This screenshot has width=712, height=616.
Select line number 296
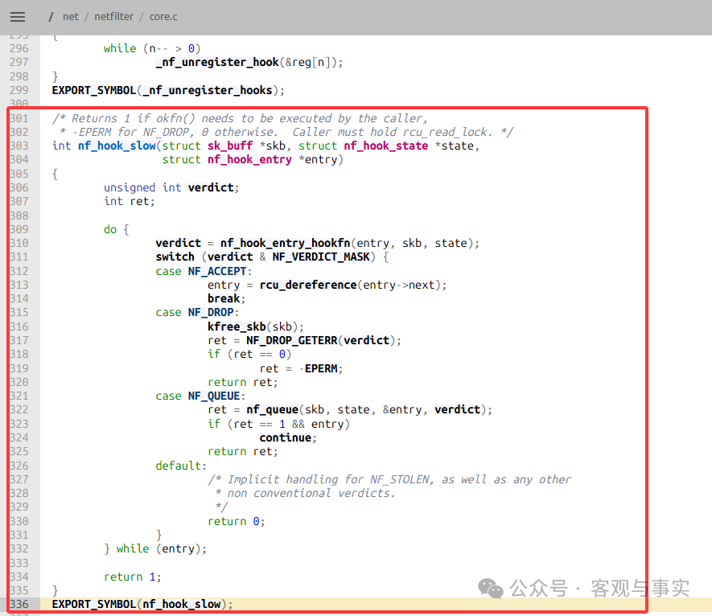19,48
